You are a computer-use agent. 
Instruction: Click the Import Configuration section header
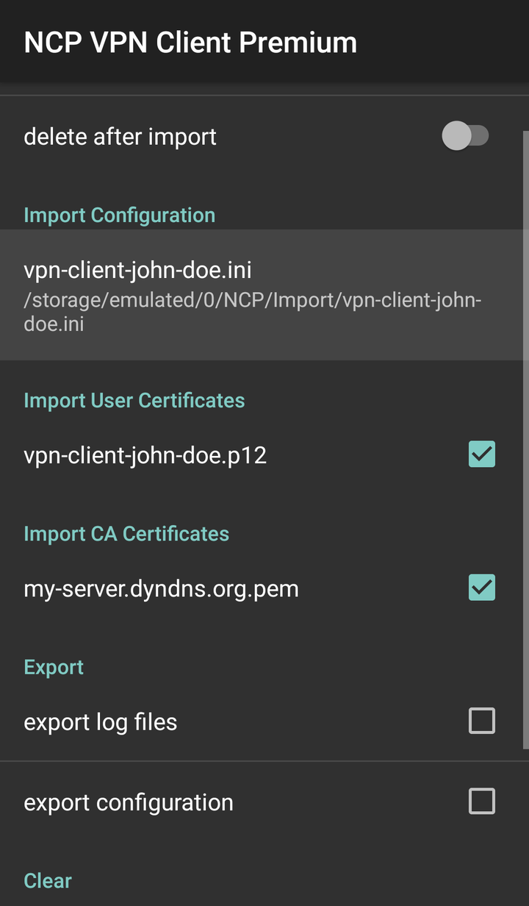tap(119, 215)
